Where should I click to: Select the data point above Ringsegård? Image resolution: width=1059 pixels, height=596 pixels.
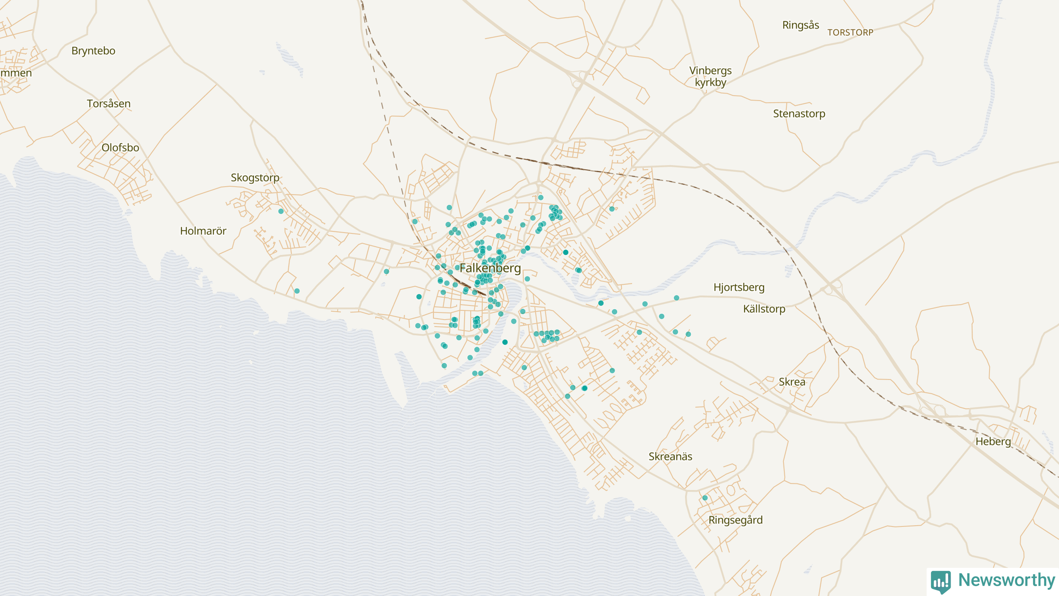[705, 498]
